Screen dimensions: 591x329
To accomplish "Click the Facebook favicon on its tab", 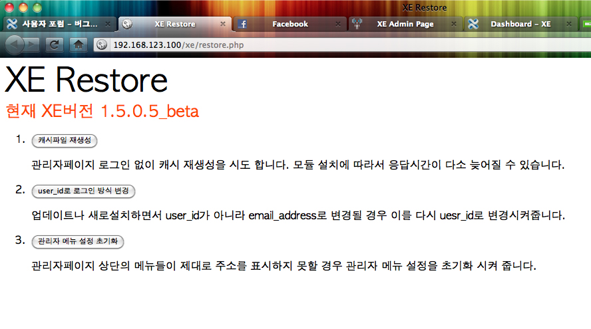I will (242, 24).
